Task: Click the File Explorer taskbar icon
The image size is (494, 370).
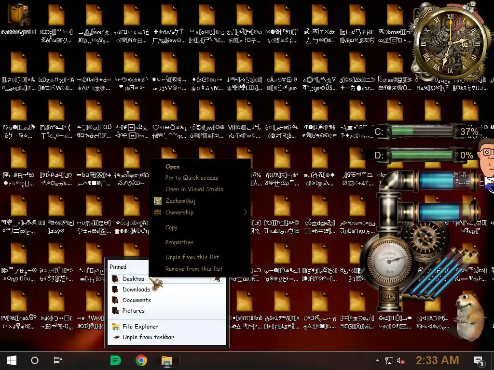Action: (x=167, y=360)
